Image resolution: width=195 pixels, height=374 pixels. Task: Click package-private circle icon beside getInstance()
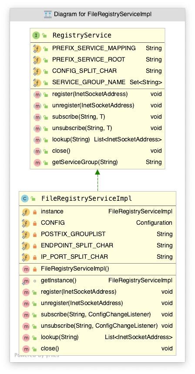(35, 281)
